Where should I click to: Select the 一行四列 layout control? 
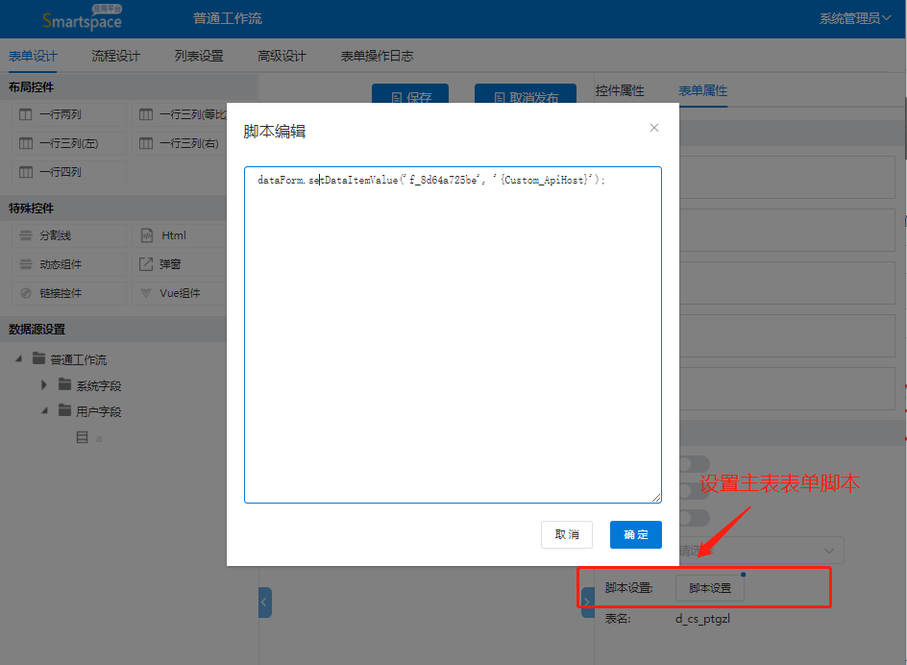click(60, 172)
